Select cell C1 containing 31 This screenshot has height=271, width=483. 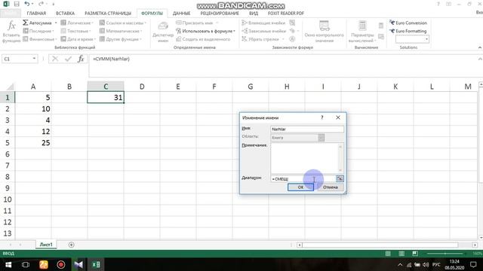pos(106,97)
